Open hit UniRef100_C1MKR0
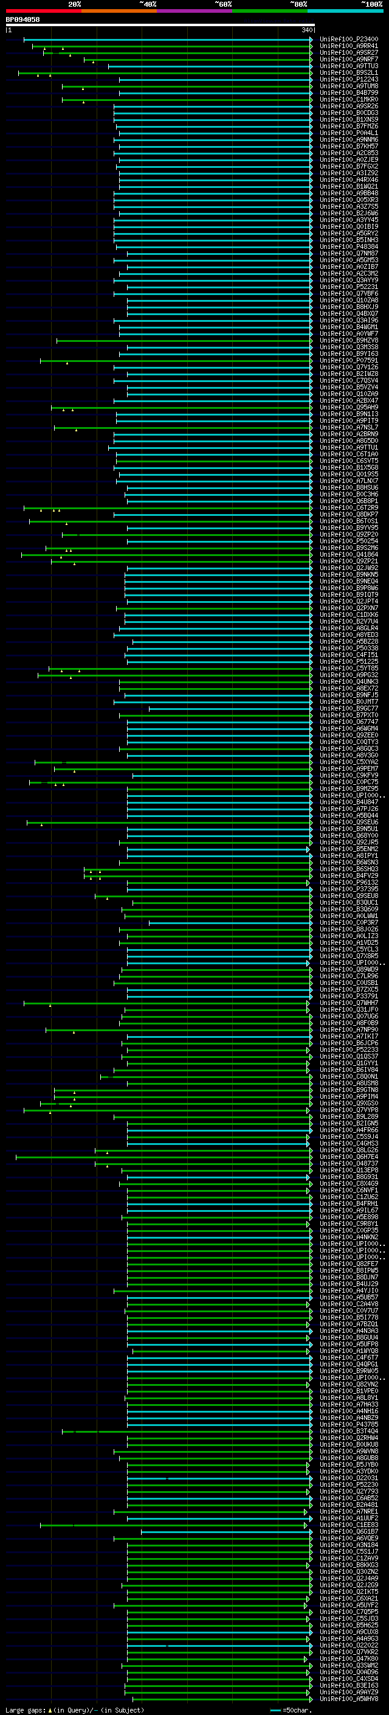The image size is (389, 1715). 348,100
